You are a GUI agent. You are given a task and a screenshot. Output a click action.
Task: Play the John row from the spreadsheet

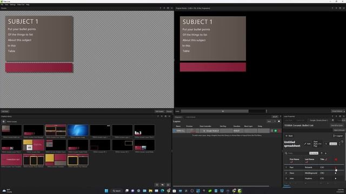click(x=336, y=178)
